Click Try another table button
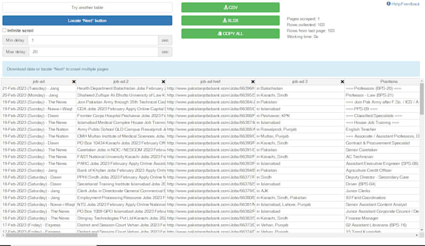The width and height of the screenshot is (425, 246). 87,7
